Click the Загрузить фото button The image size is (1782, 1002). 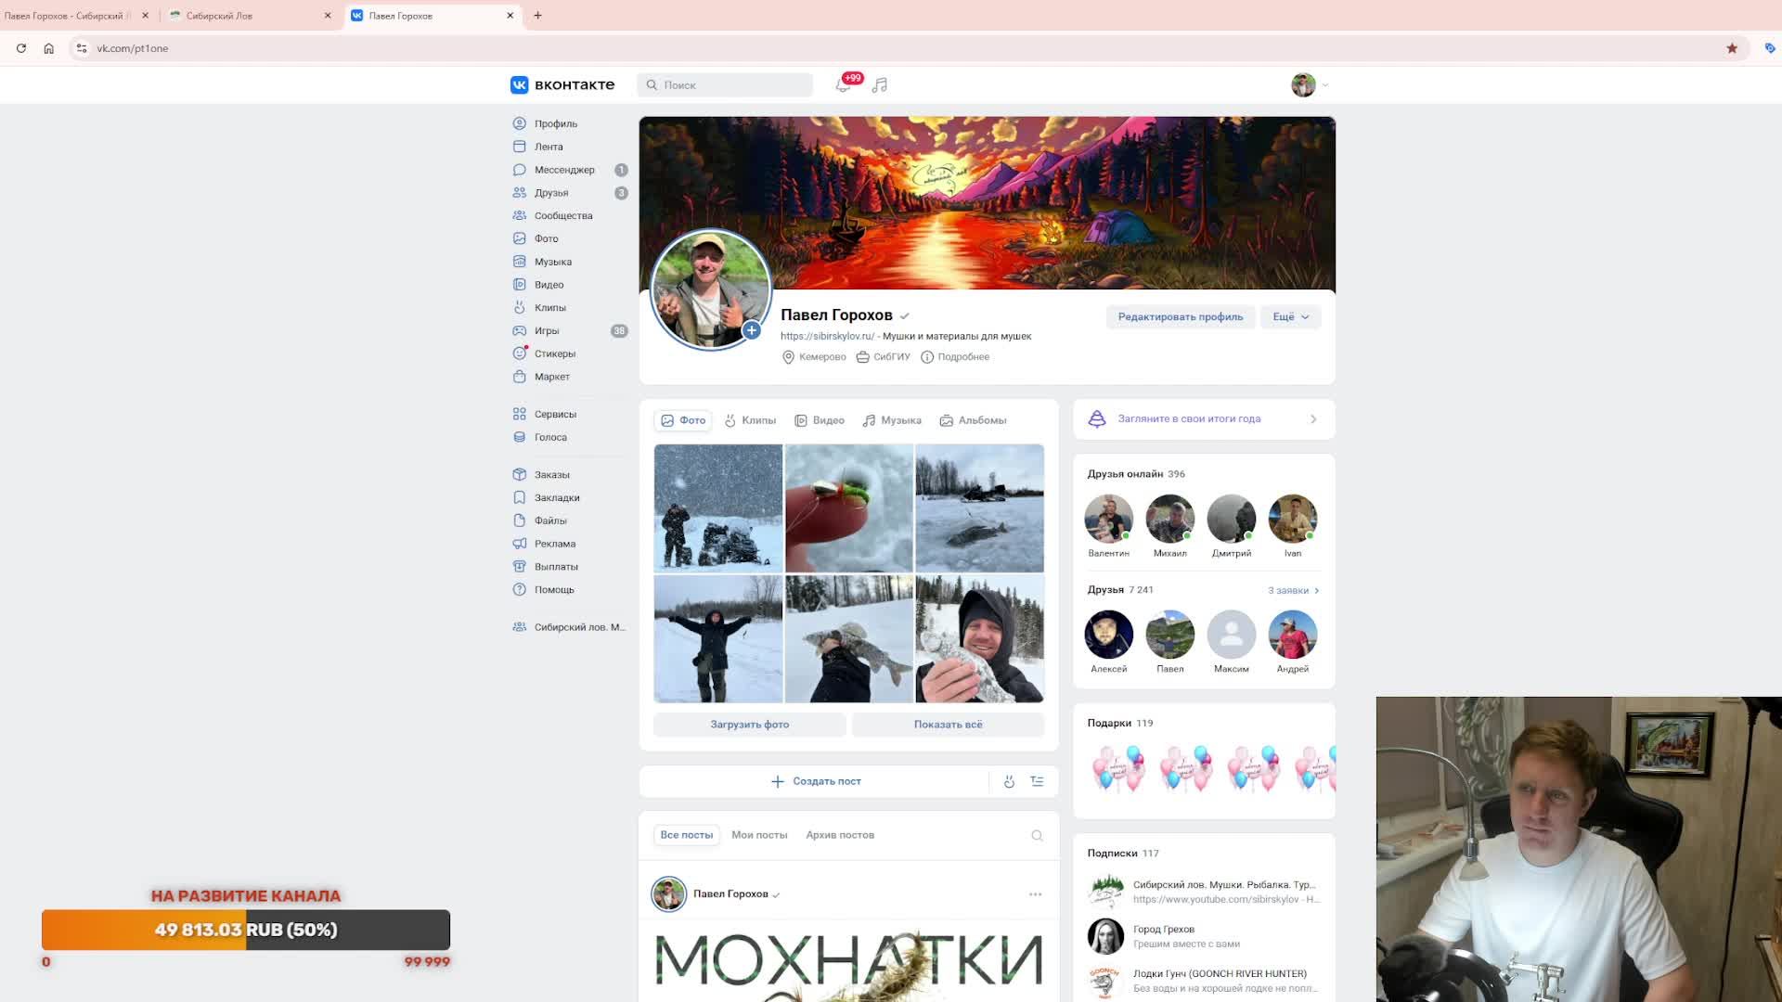pos(749,725)
